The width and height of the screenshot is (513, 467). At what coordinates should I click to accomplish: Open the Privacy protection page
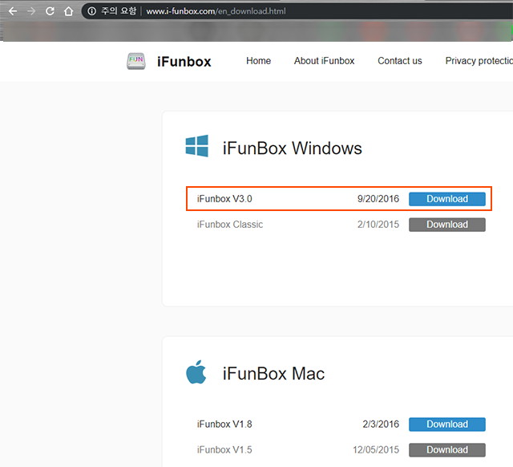click(x=479, y=61)
